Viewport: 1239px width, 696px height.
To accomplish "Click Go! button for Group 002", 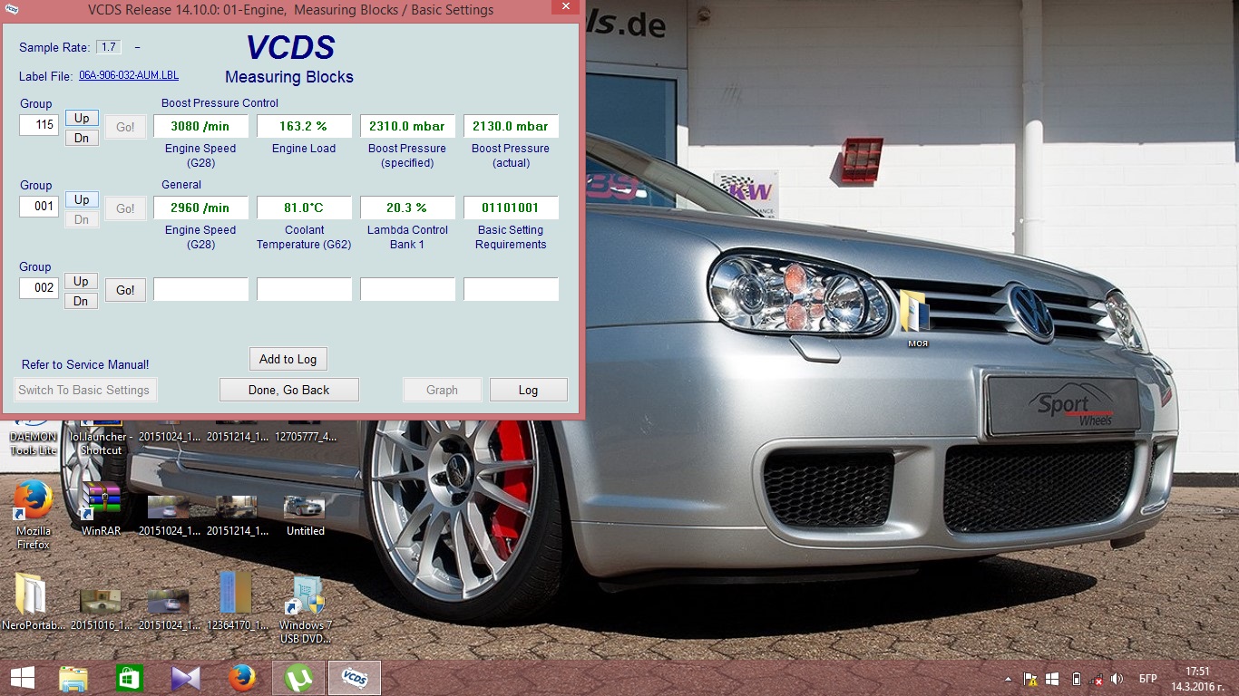I will point(125,290).
